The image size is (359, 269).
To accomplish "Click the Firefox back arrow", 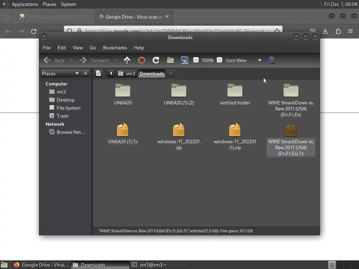I will coord(8,31).
